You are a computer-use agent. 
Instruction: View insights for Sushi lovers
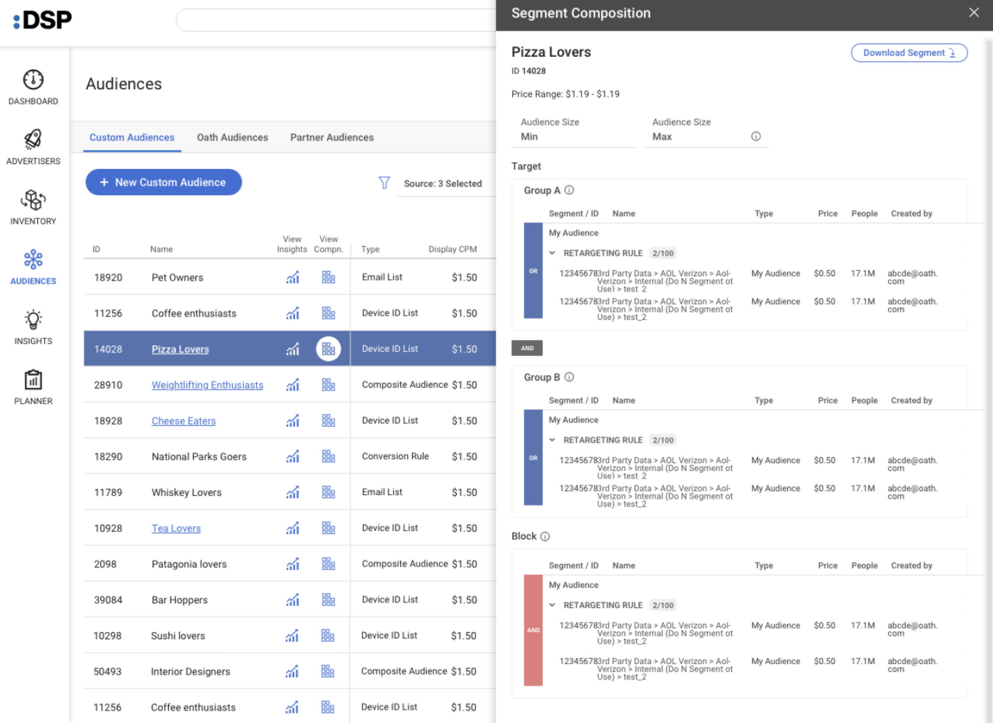292,636
